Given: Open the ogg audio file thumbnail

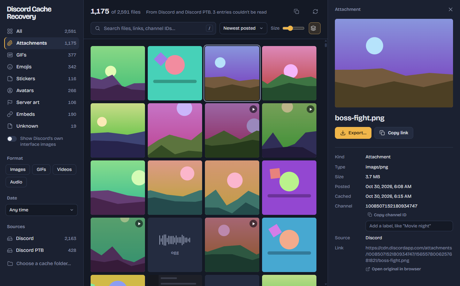Looking at the screenshot, I should [x=175, y=245].
